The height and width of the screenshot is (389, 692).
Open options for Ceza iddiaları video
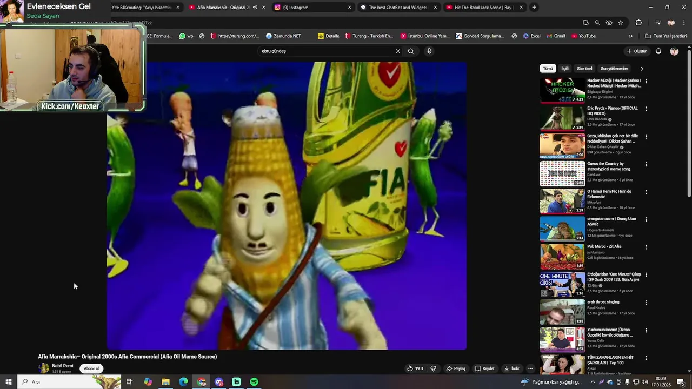click(646, 136)
